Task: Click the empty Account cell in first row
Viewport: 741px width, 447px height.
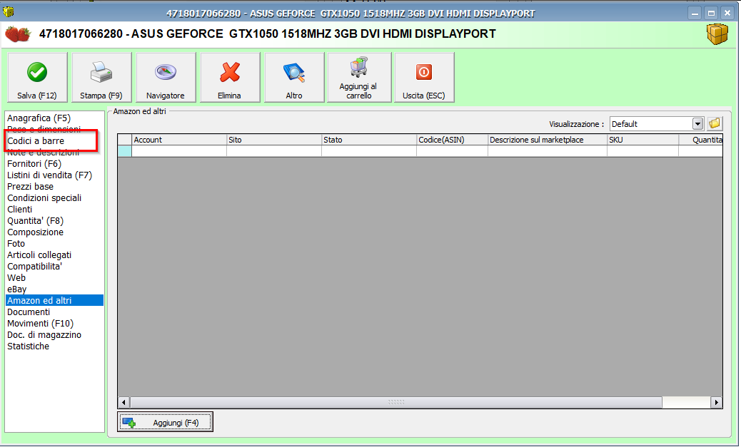Action: (x=179, y=151)
